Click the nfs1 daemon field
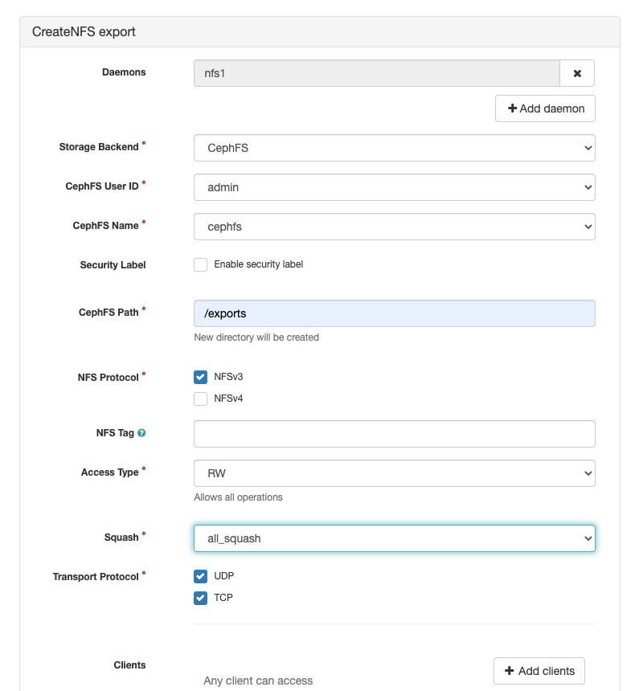The height and width of the screenshot is (691, 639). click(376, 73)
